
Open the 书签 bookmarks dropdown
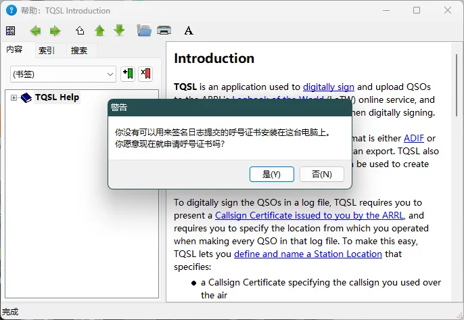click(x=63, y=74)
